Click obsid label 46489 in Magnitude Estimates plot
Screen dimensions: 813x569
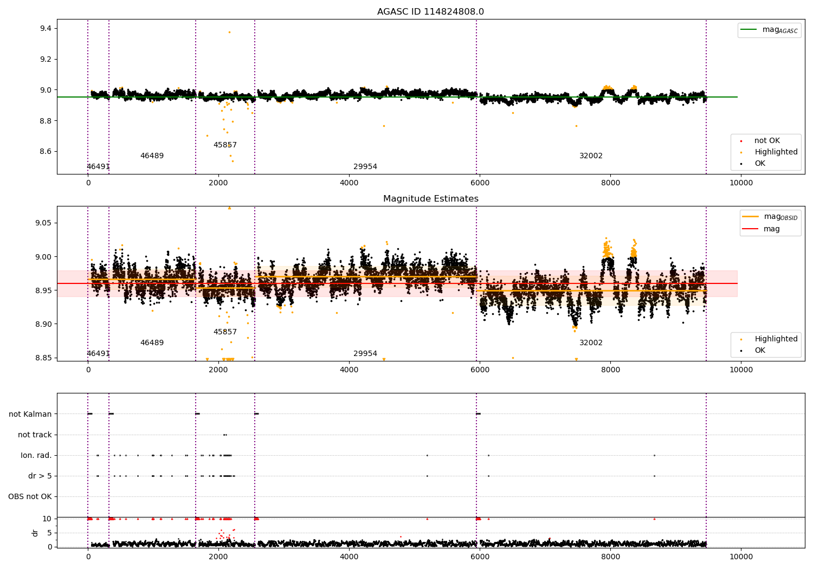[x=152, y=343]
